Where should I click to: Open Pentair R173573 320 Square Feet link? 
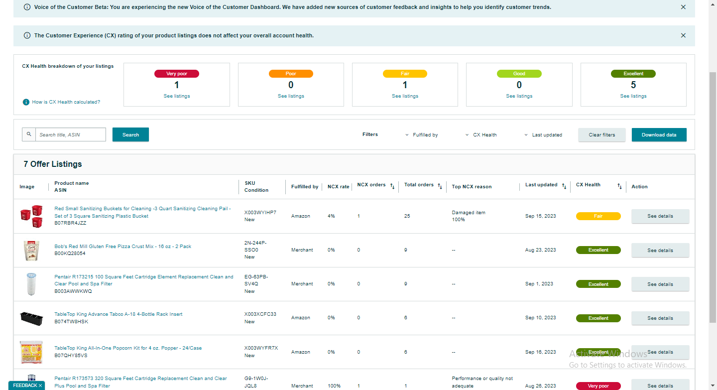tap(140, 382)
